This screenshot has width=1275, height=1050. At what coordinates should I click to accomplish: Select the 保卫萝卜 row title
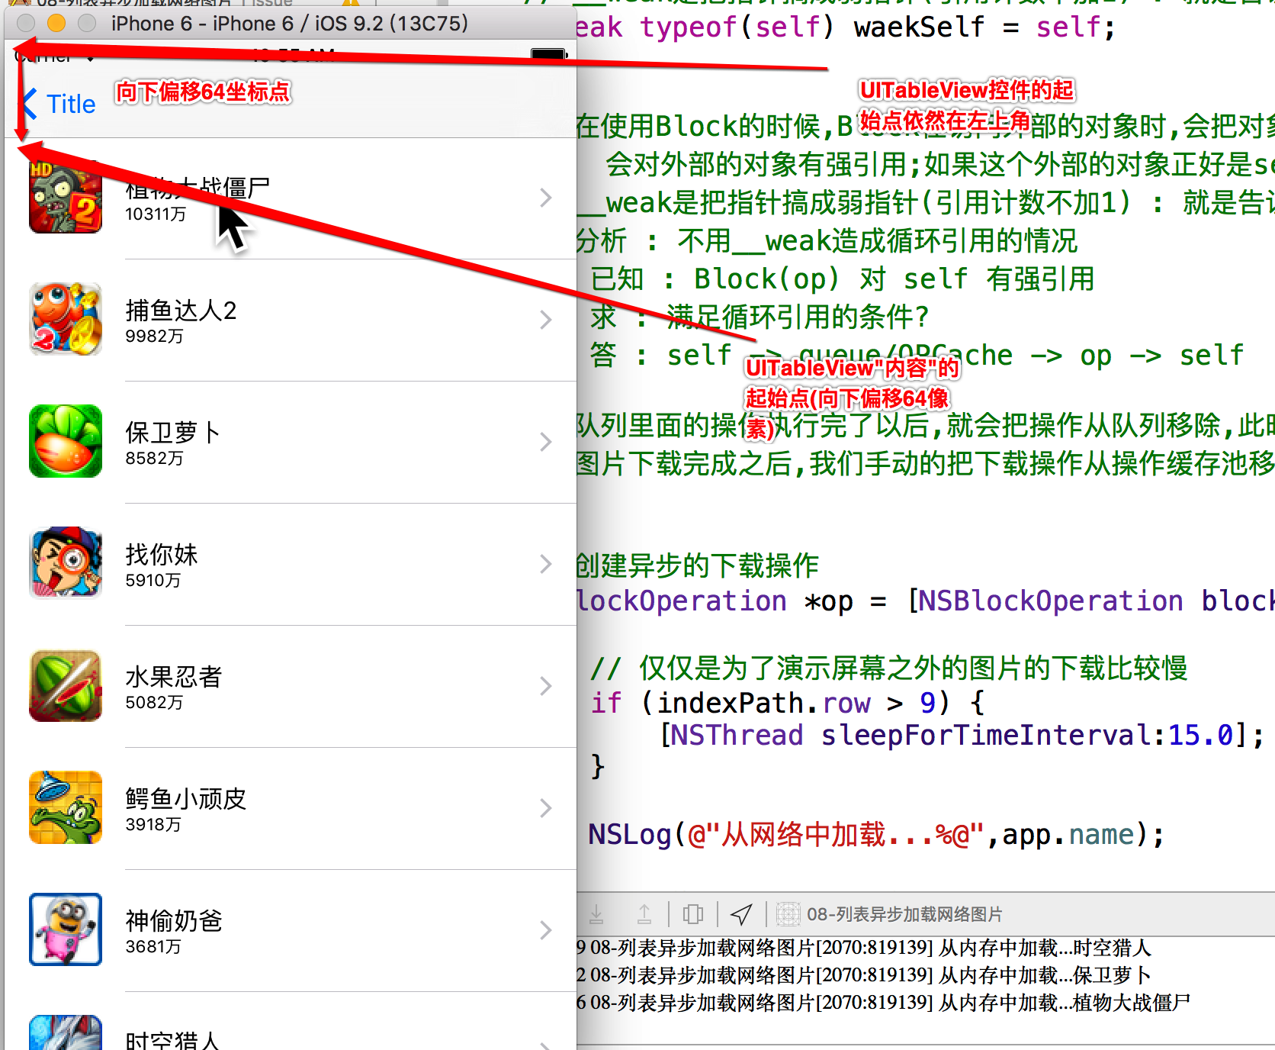coord(174,433)
